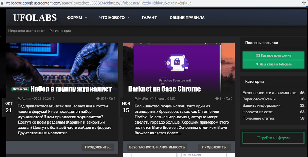Open the ФОРУМ menu item

point(74,18)
